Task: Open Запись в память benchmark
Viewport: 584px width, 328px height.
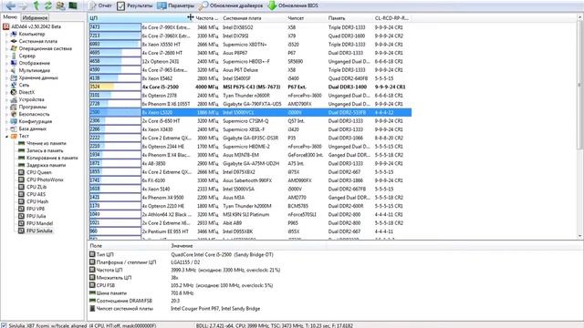Action: (41, 150)
